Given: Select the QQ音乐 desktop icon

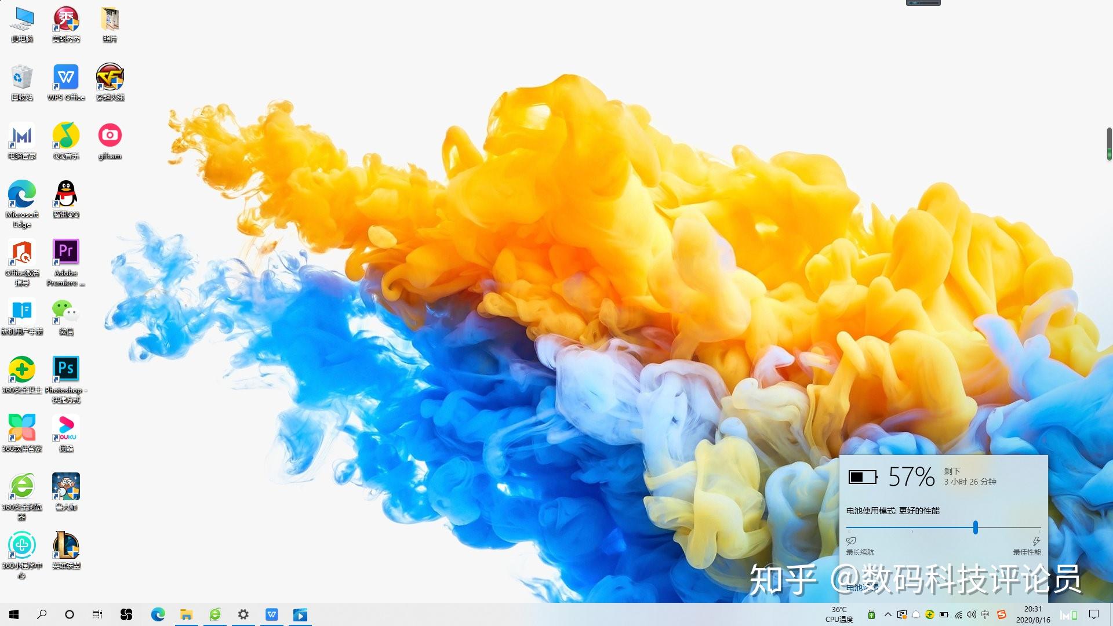Looking at the screenshot, I should coord(66,142).
